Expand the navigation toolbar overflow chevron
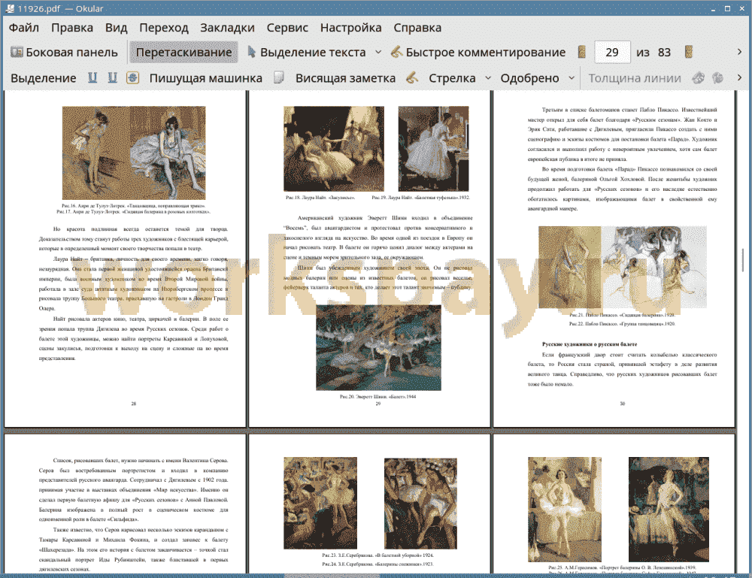This screenshot has width=752, height=578. click(x=739, y=52)
